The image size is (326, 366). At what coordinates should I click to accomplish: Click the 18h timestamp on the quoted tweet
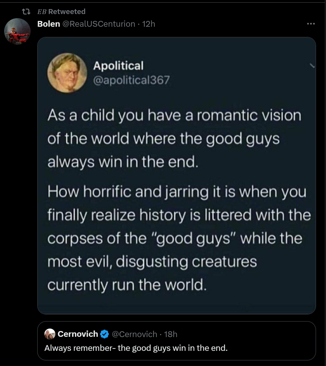pos(171,334)
